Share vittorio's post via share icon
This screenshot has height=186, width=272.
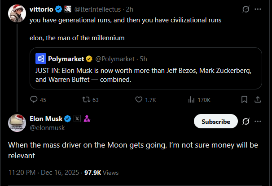pos(258,100)
